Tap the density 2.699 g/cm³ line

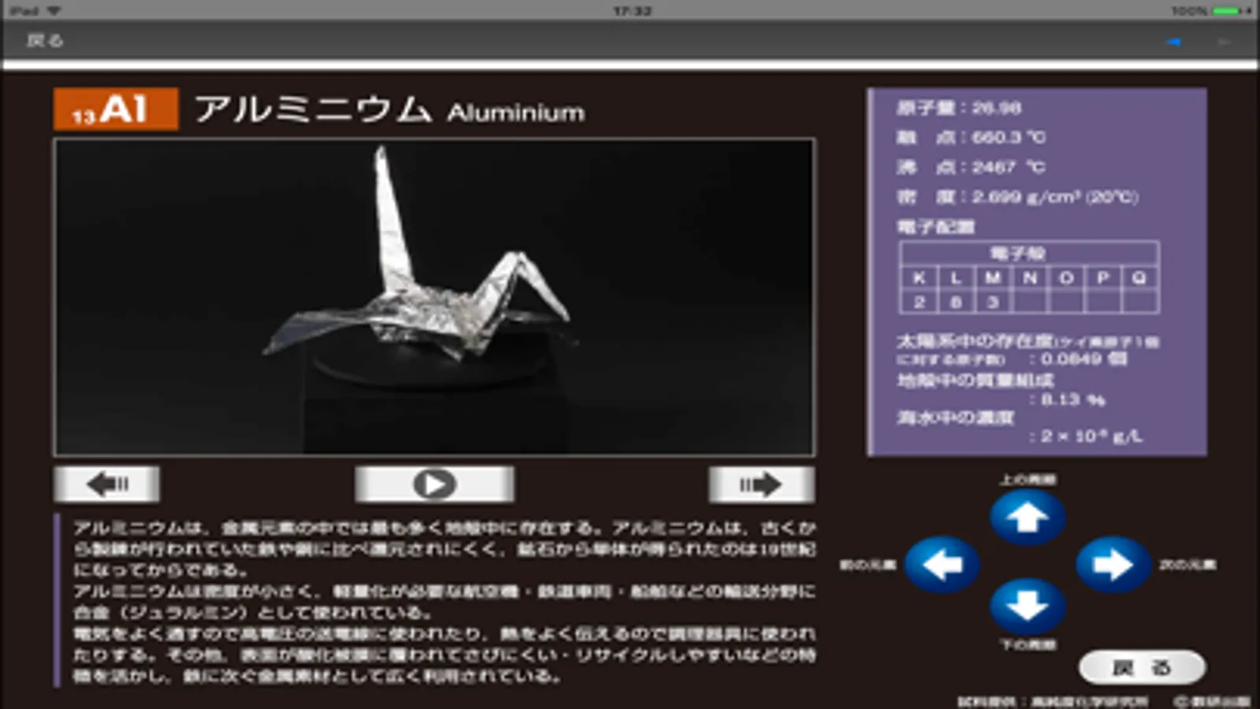click(1017, 197)
